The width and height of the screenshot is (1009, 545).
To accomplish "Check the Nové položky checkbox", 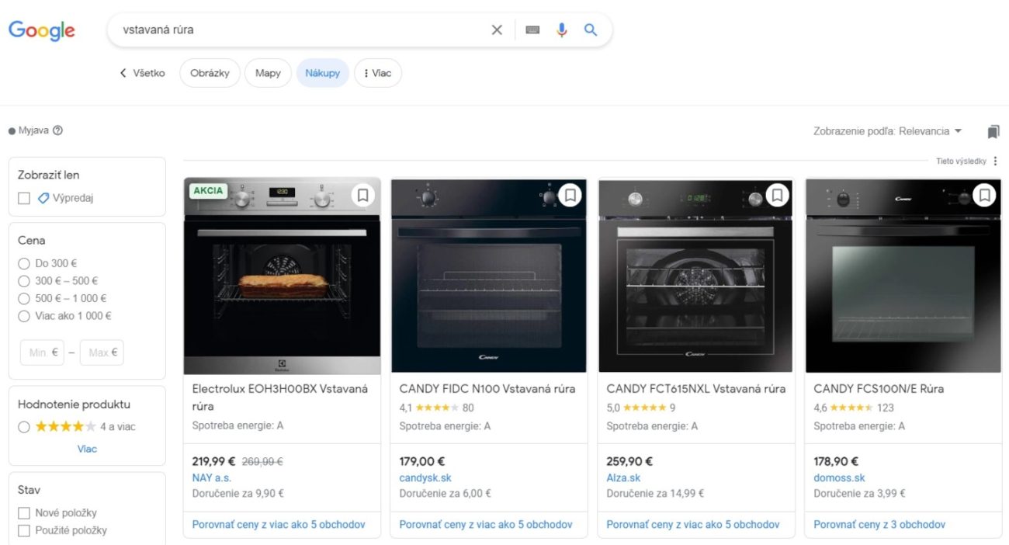I will point(24,513).
